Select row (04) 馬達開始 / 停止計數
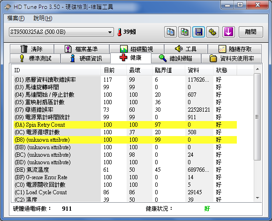 pos(125,95)
